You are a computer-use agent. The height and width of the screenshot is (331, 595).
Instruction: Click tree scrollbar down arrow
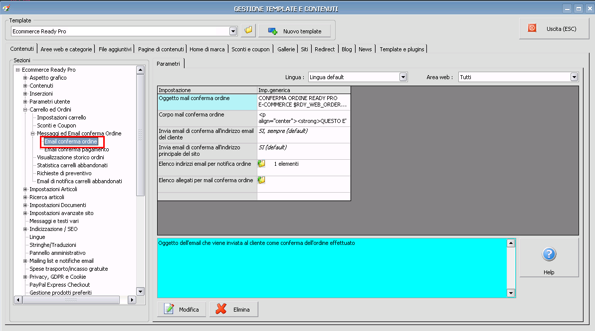(x=141, y=291)
